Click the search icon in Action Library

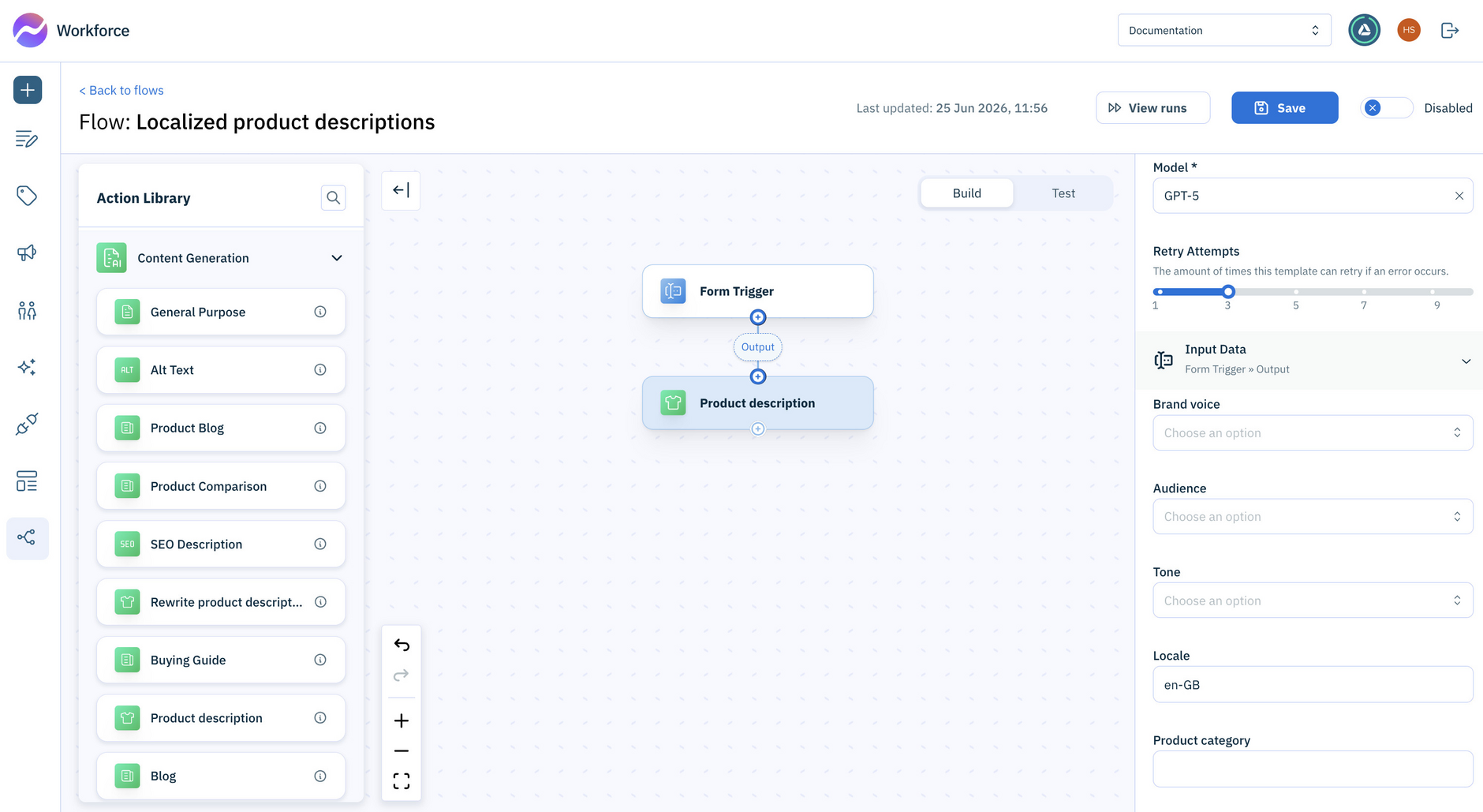click(x=334, y=197)
